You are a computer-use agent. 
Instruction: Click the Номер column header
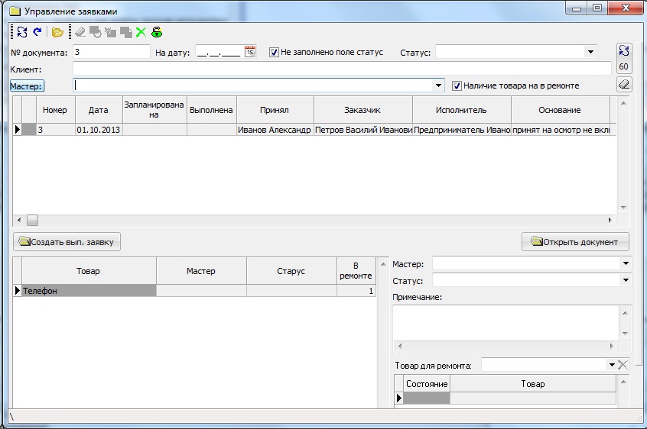coord(56,110)
